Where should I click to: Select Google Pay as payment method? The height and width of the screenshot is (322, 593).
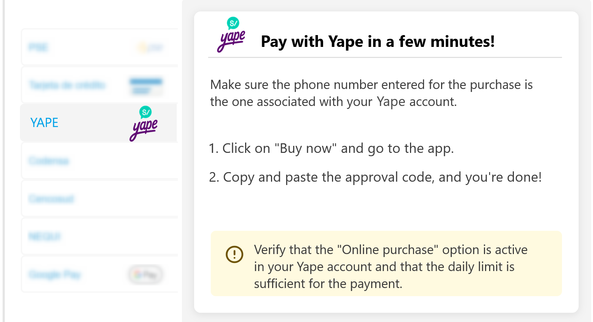tap(99, 274)
